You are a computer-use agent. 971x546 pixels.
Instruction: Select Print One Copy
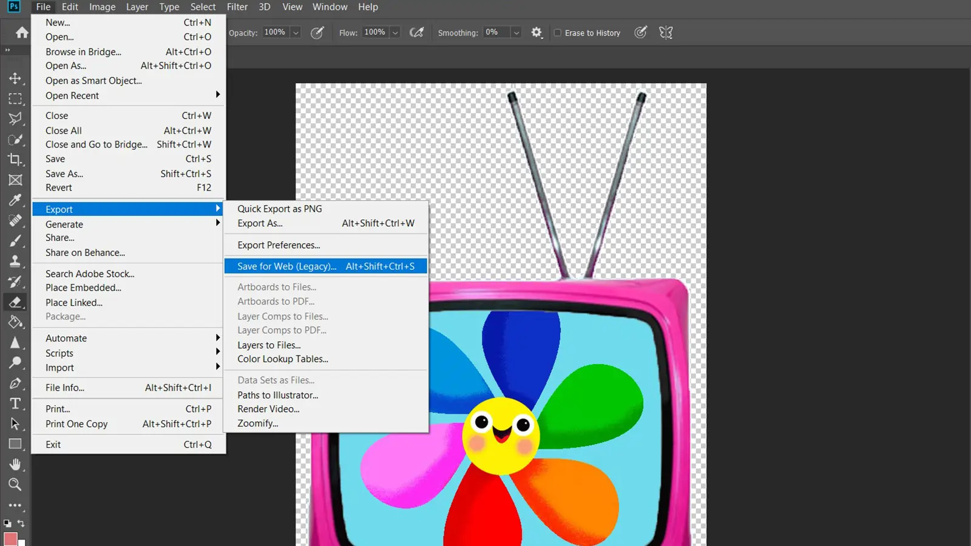[x=129, y=424]
